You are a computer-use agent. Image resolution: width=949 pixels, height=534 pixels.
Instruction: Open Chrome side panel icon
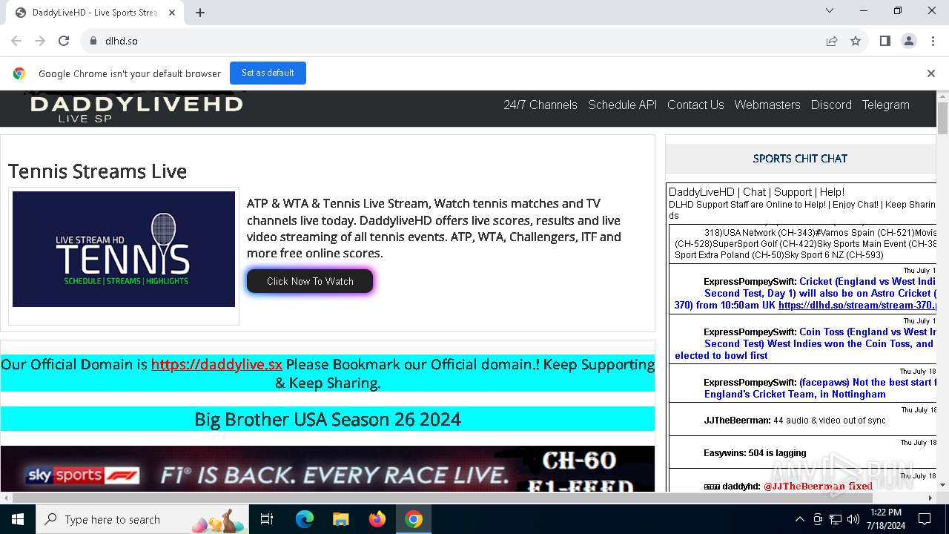pos(885,42)
